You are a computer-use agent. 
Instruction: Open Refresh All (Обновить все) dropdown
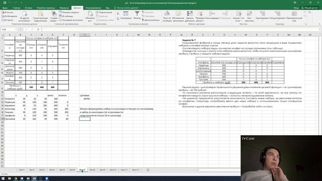90,17
